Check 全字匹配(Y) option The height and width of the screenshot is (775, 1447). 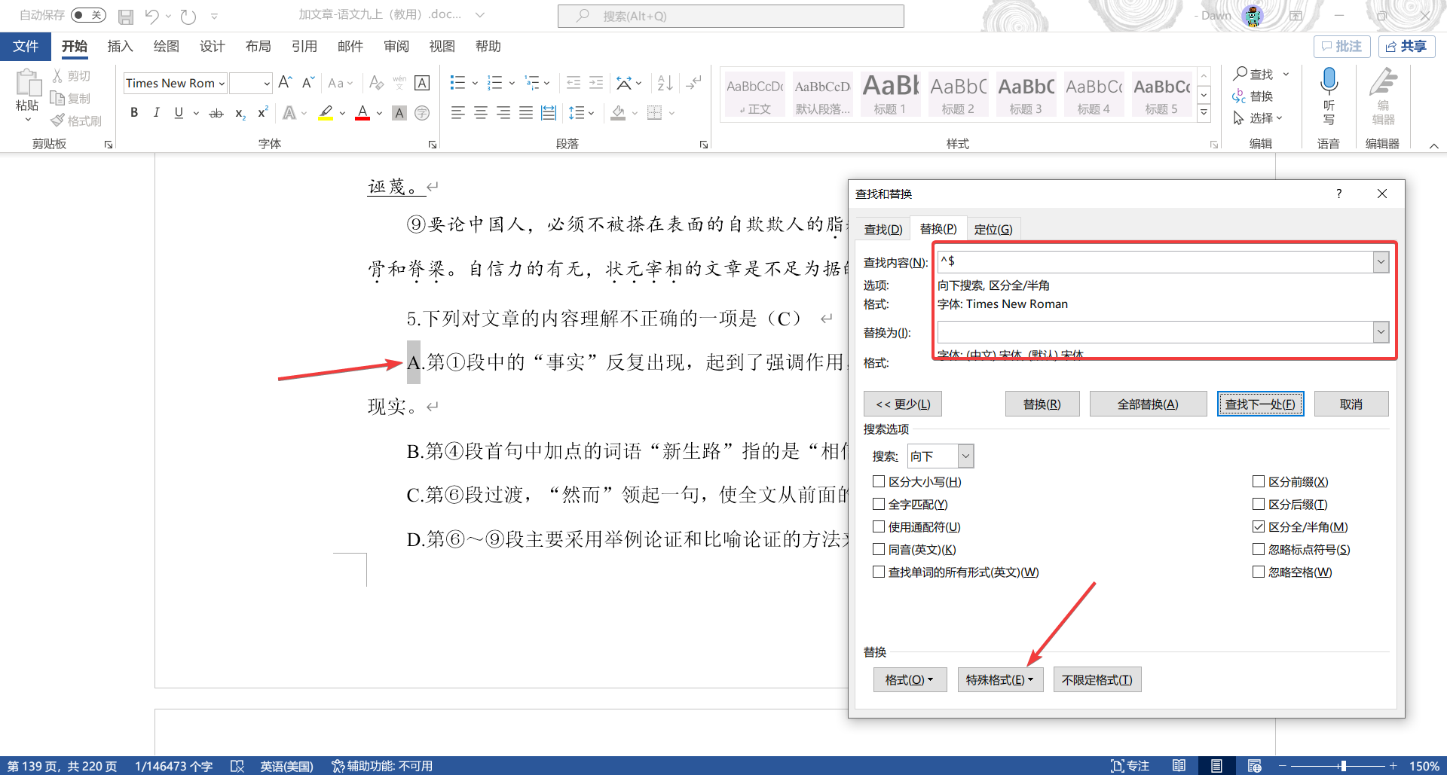coord(879,504)
